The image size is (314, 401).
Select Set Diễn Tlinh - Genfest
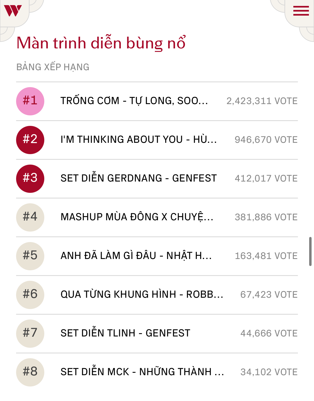click(x=125, y=333)
